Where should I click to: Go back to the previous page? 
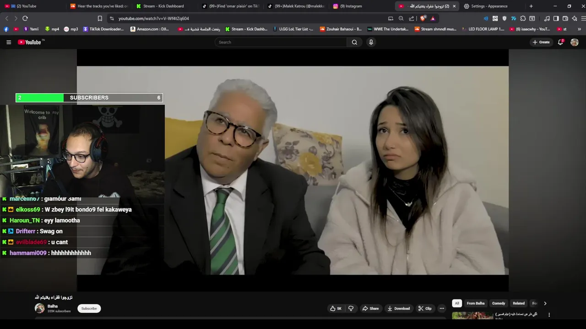point(6,18)
